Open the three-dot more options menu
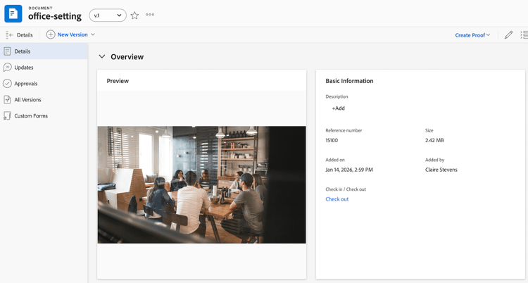 coord(150,15)
